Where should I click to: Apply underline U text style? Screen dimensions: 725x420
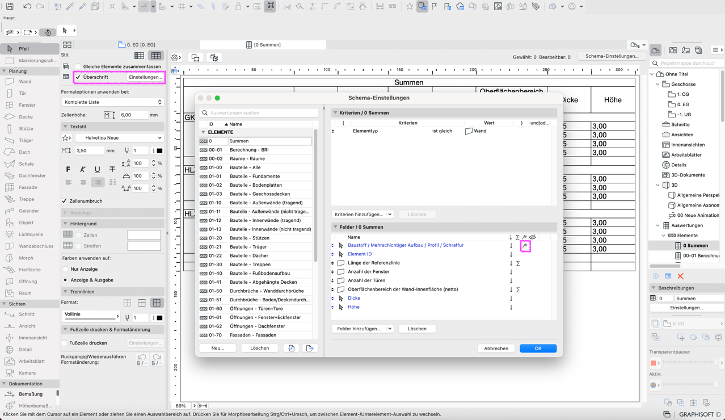pyautogui.click(x=98, y=169)
